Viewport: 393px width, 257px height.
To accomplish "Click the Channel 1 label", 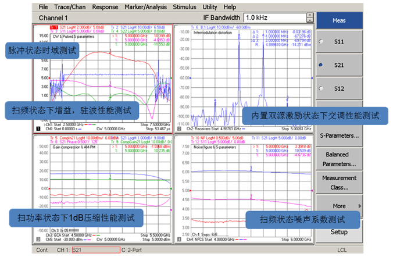I will click(x=53, y=18).
